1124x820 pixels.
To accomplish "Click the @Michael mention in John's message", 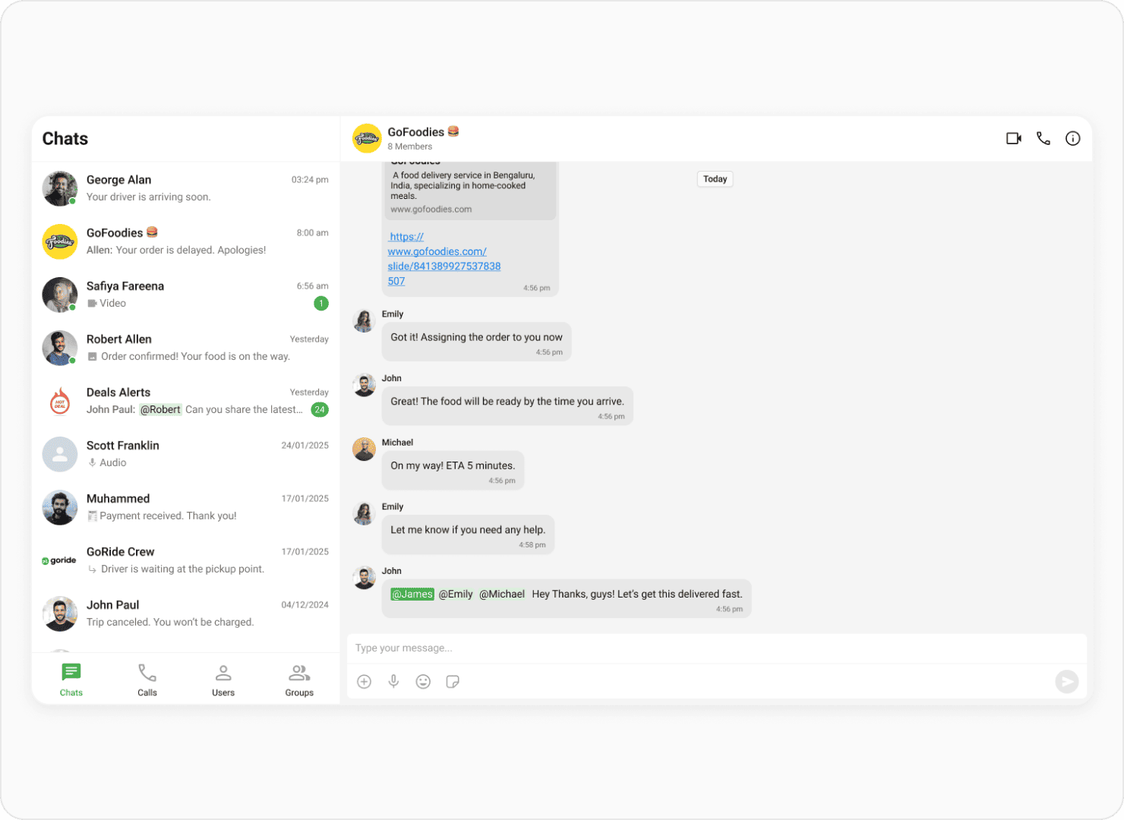I will tap(502, 594).
